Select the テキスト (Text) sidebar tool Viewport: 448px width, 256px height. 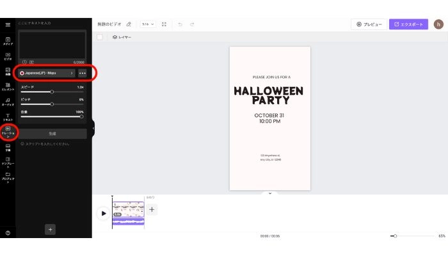tap(8, 116)
